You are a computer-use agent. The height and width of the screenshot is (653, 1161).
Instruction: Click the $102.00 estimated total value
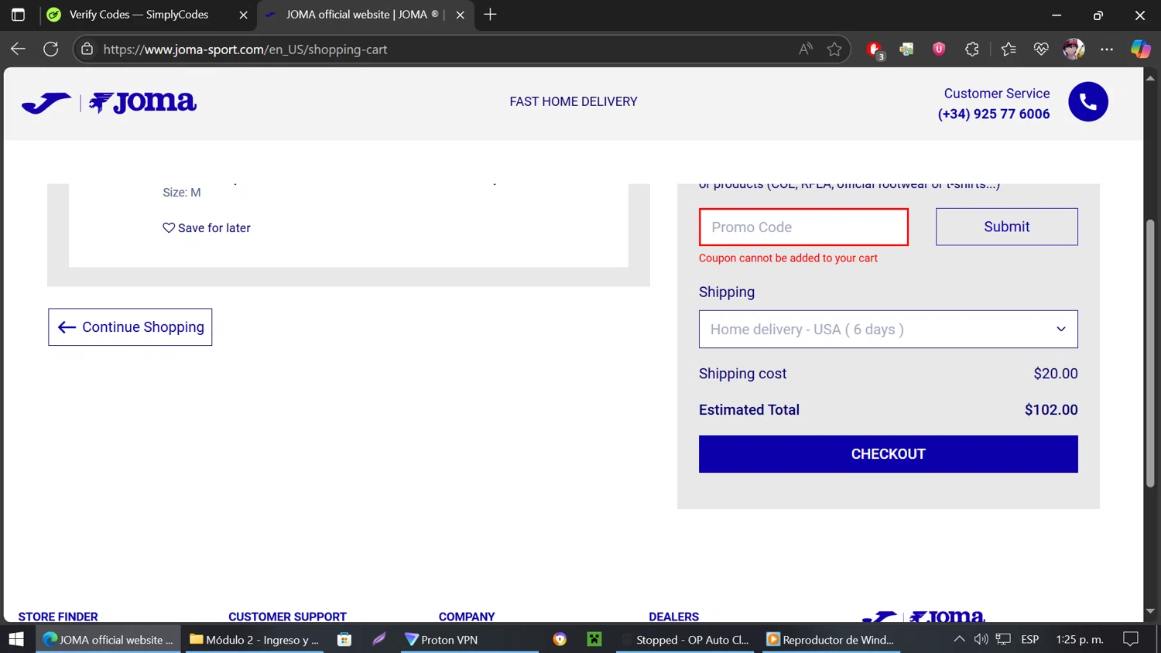[1051, 410]
